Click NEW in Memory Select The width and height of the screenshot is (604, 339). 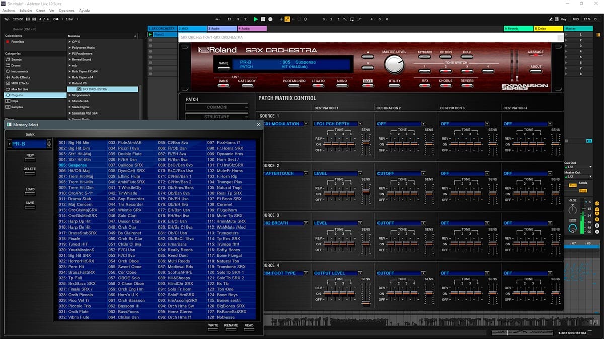pos(30,160)
